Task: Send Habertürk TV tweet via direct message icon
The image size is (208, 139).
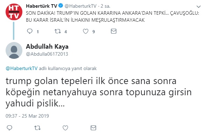Action: click(114, 31)
